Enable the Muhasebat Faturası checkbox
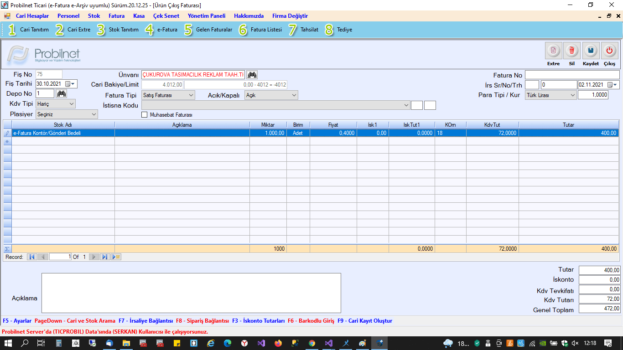Image resolution: width=623 pixels, height=350 pixels. [145, 115]
